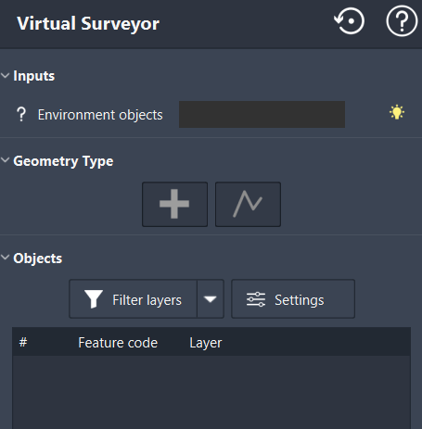
Task: Collapse the Geometry Type section chevron
Action: pyautogui.click(x=5, y=160)
